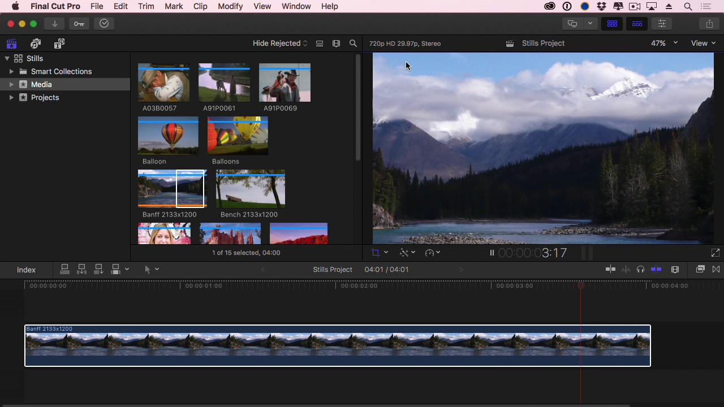Open the File menu
This screenshot has width=724, height=407.
[x=97, y=6]
